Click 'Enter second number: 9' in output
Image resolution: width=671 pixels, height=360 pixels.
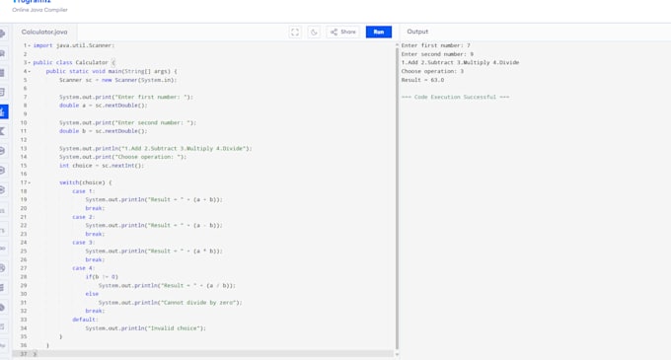click(437, 54)
